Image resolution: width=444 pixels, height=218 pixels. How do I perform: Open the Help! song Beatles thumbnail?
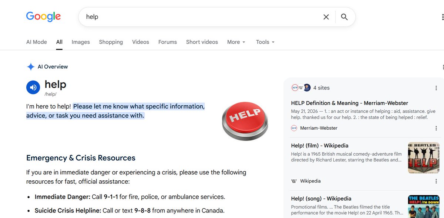pyautogui.click(x=424, y=207)
